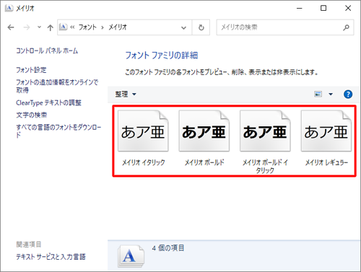Refresh the メイリオ folder view
This screenshot has height=272, width=361.
coord(201,27)
